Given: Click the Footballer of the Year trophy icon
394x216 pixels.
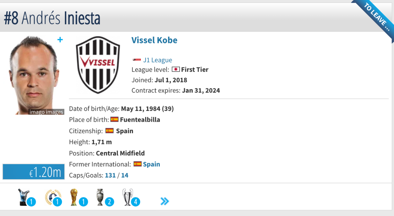Looking at the screenshot, I should [23, 197].
